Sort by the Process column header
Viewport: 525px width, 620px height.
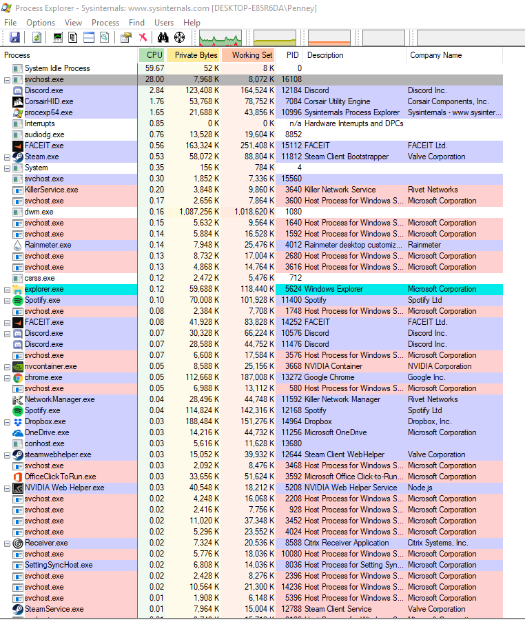(x=70, y=55)
